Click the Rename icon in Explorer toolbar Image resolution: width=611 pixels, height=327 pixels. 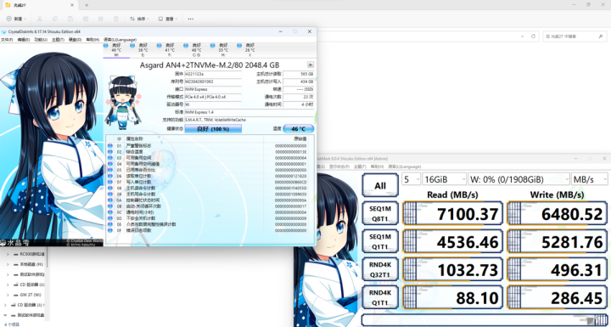pos(86,19)
